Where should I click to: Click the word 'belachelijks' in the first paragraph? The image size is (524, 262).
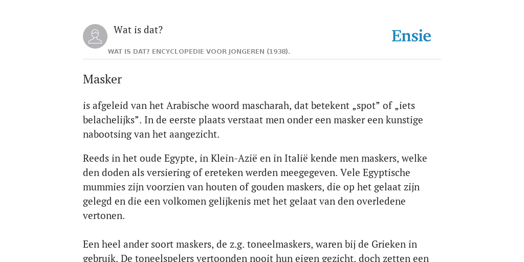pos(108,120)
